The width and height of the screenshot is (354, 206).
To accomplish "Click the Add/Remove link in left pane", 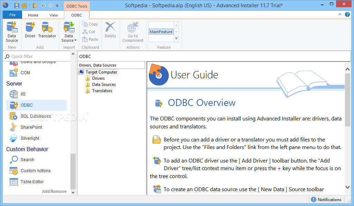I will coord(54,191).
